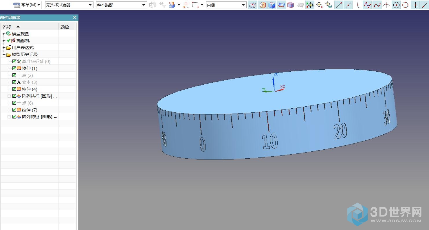Uncheck the 拉伸 (4) checkbox
This screenshot has height=230, width=429.
coord(14,89)
